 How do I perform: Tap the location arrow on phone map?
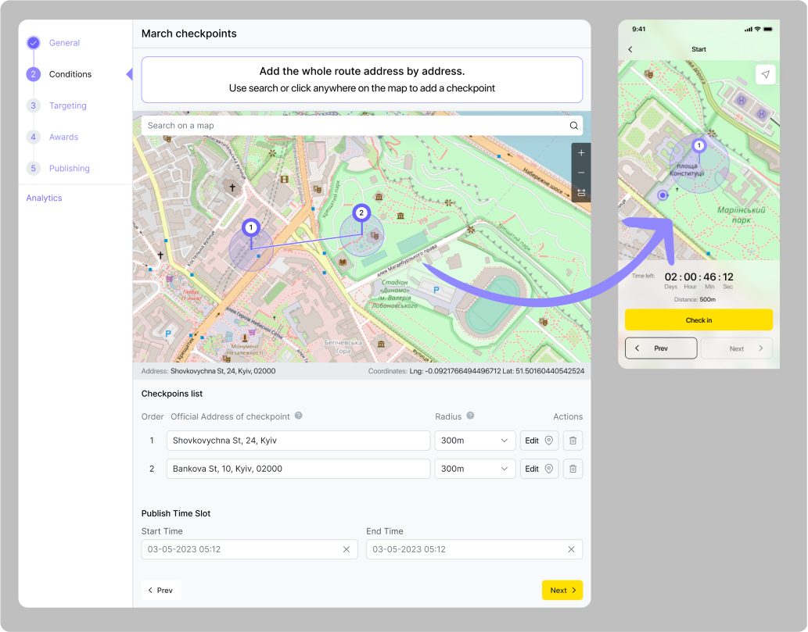coord(765,74)
